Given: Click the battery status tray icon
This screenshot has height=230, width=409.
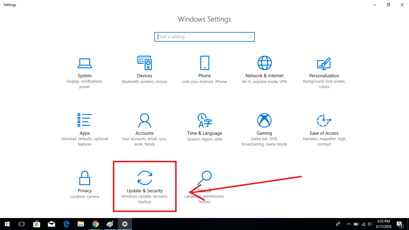Looking at the screenshot, I should (x=356, y=224).
